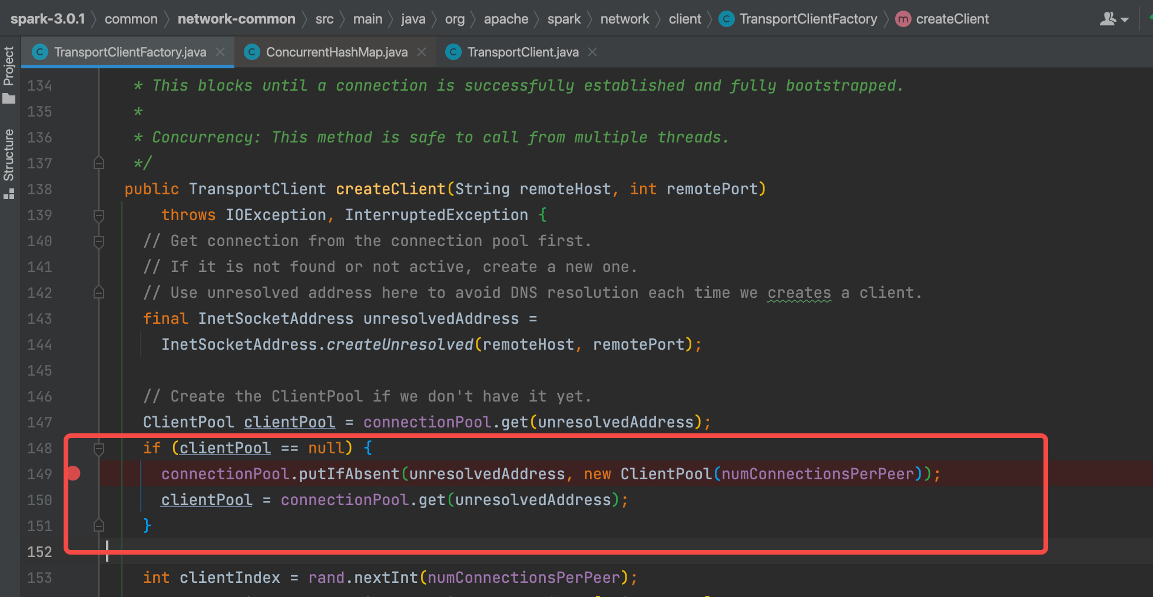Screen dimensions: 1153x597
Task: Click the class icon on TransportClientFactory.java tab
Action: (40, 52)
